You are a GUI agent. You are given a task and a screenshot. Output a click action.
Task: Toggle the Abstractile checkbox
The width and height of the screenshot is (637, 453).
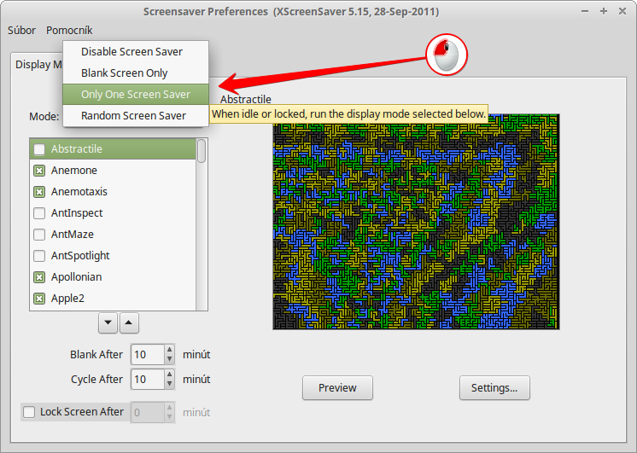click(x=39, y=149)
